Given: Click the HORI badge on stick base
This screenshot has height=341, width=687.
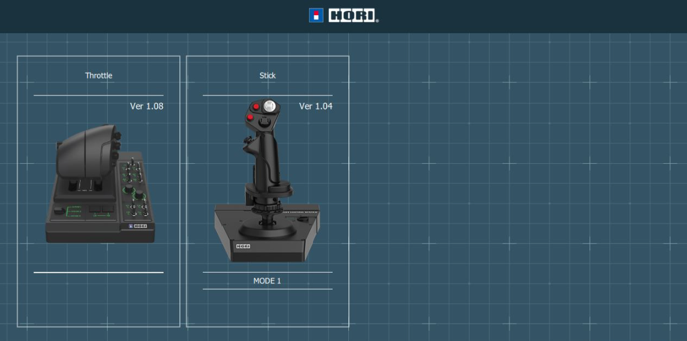Looking at the screenshot, I should click(243, 246).
